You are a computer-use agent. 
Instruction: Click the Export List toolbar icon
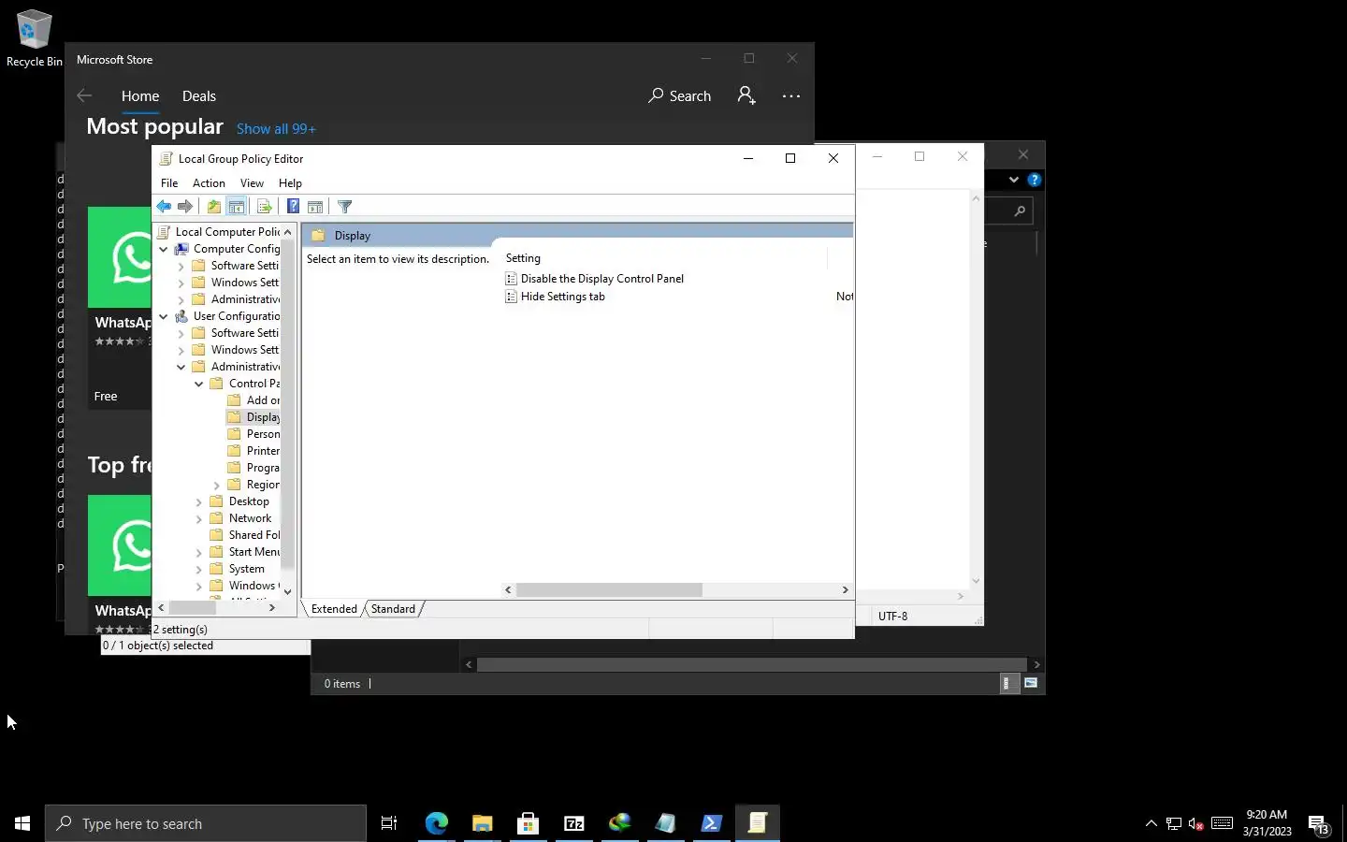(264, 207)
